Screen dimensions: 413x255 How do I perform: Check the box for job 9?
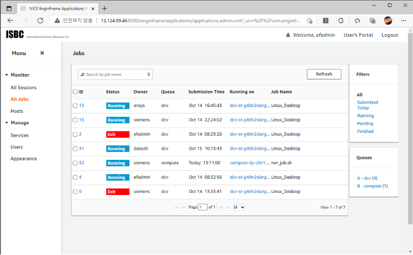(75, 192)
